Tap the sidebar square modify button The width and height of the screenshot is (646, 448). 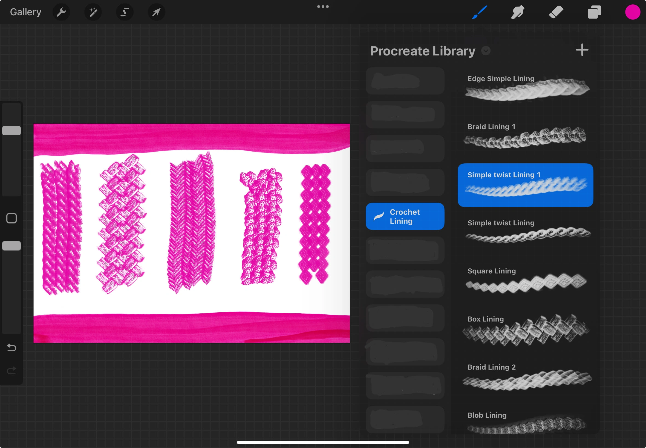pyautogui.click(x=11, y=218)
